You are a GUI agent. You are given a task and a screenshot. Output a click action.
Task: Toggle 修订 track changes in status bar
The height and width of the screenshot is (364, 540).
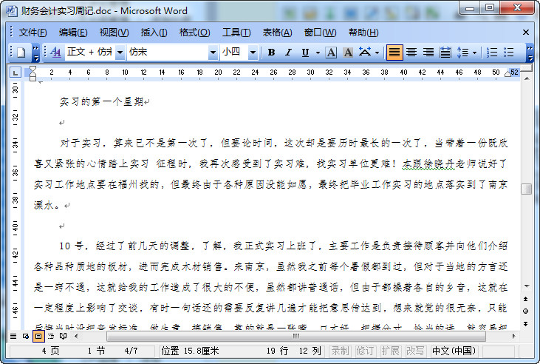[365, 351]
